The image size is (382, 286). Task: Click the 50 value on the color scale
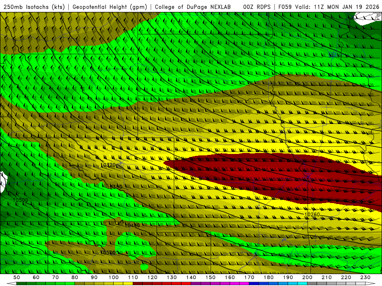point(17,277)
